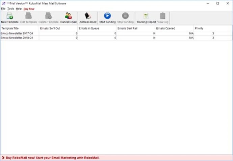The height and width of the screenshot is (161, 233).
Task: Click the View Log clipboard icon
Action: pyautogui.click(x=163, y=16)
